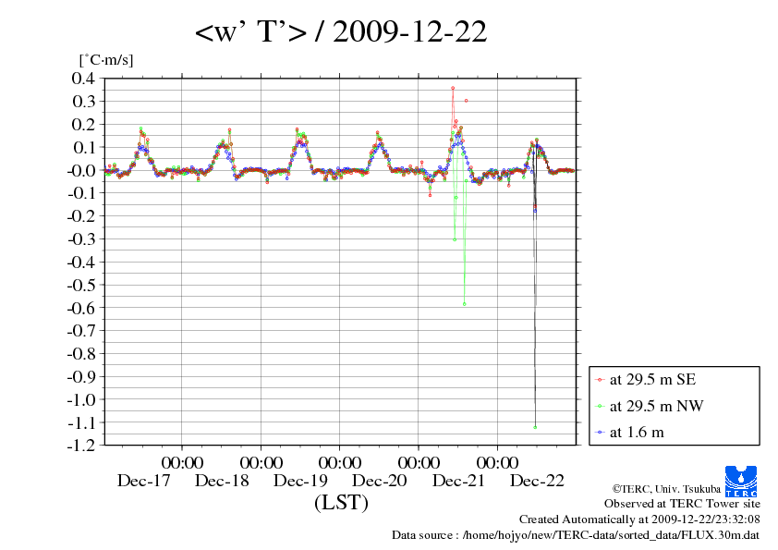Viewport: 778px width, 550px height.
Task: Click the y-axis label -0.2
Action: coord(81,216)
